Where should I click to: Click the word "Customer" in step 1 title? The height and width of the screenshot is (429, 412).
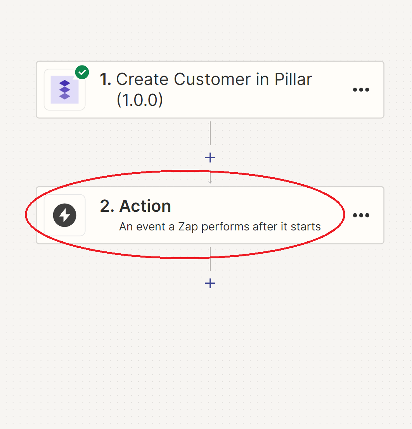[212, 80]
